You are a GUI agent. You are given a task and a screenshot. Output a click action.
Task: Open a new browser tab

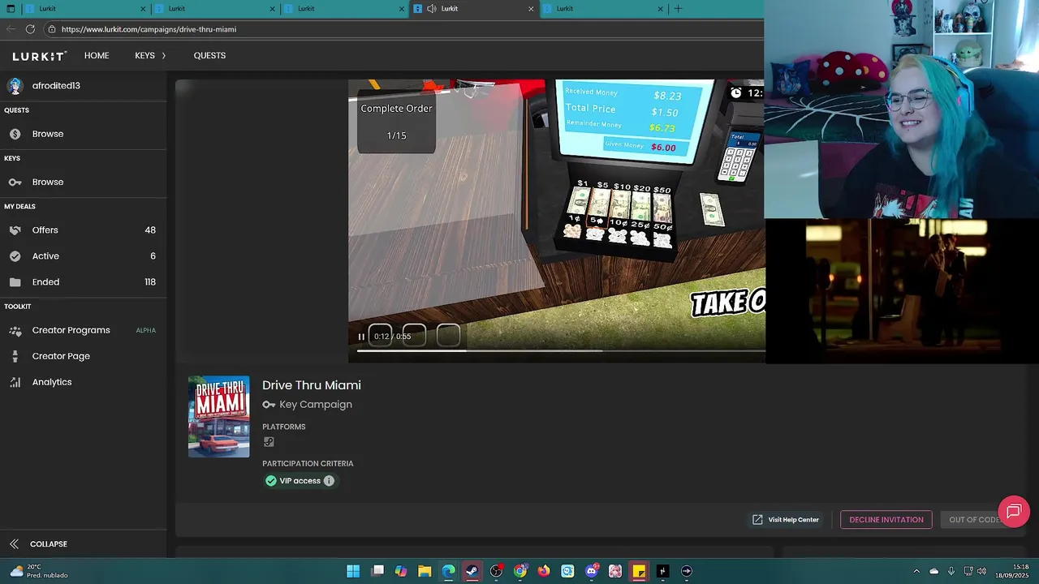(x=679, y=9)
